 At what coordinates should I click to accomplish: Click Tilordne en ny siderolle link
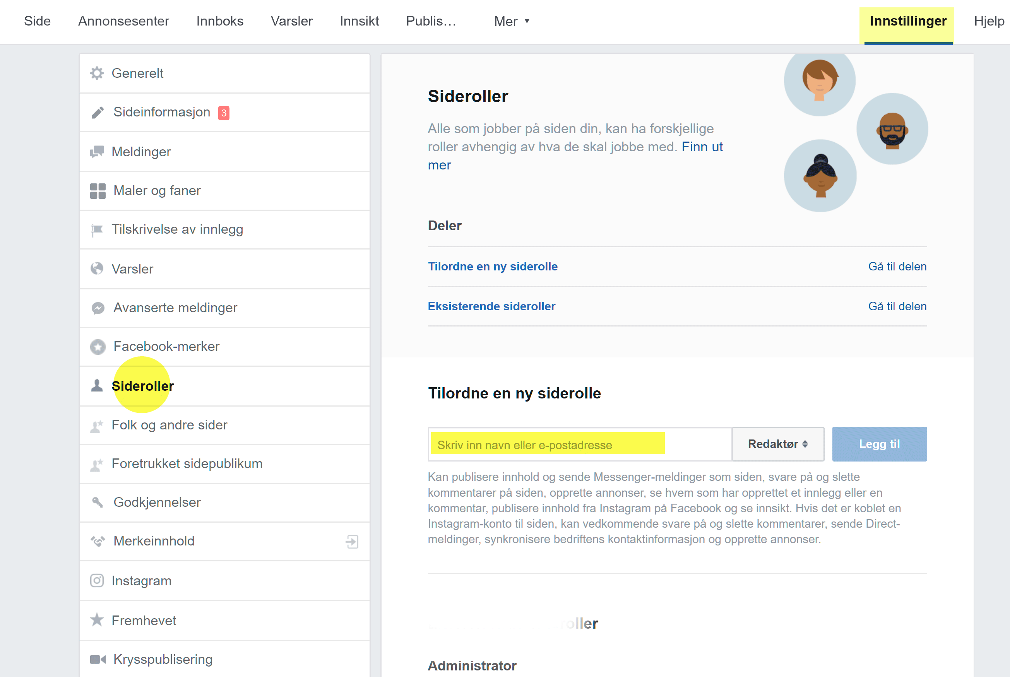(493, 267)
